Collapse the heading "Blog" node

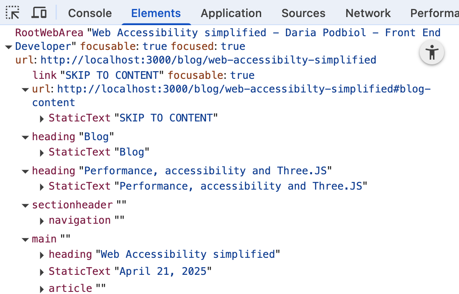25,137
